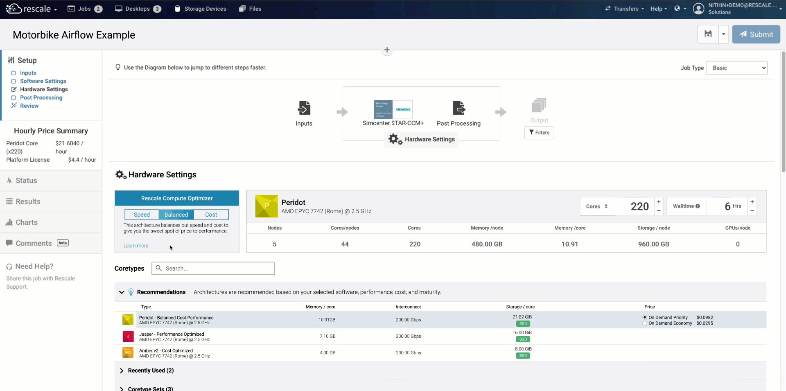
Task: Increase the cores count with plus
Action: 659,202
